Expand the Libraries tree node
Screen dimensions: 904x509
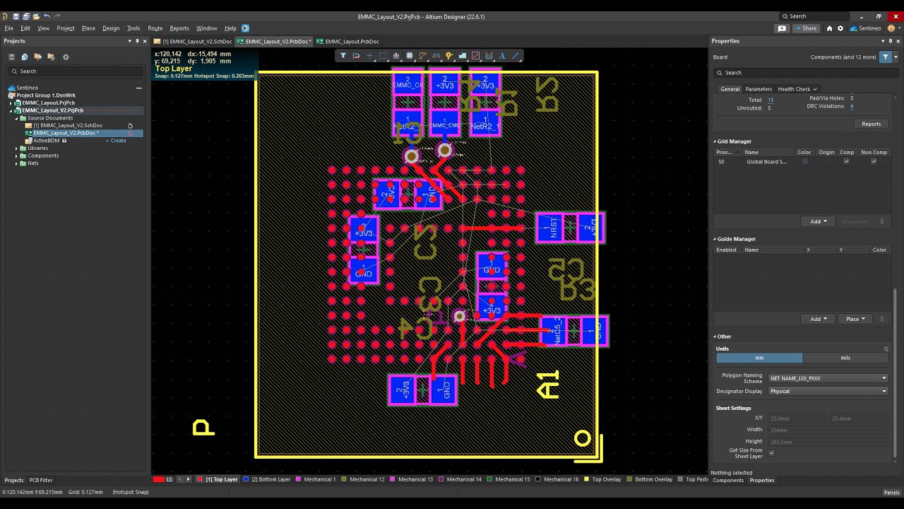(x=16, y=148)
